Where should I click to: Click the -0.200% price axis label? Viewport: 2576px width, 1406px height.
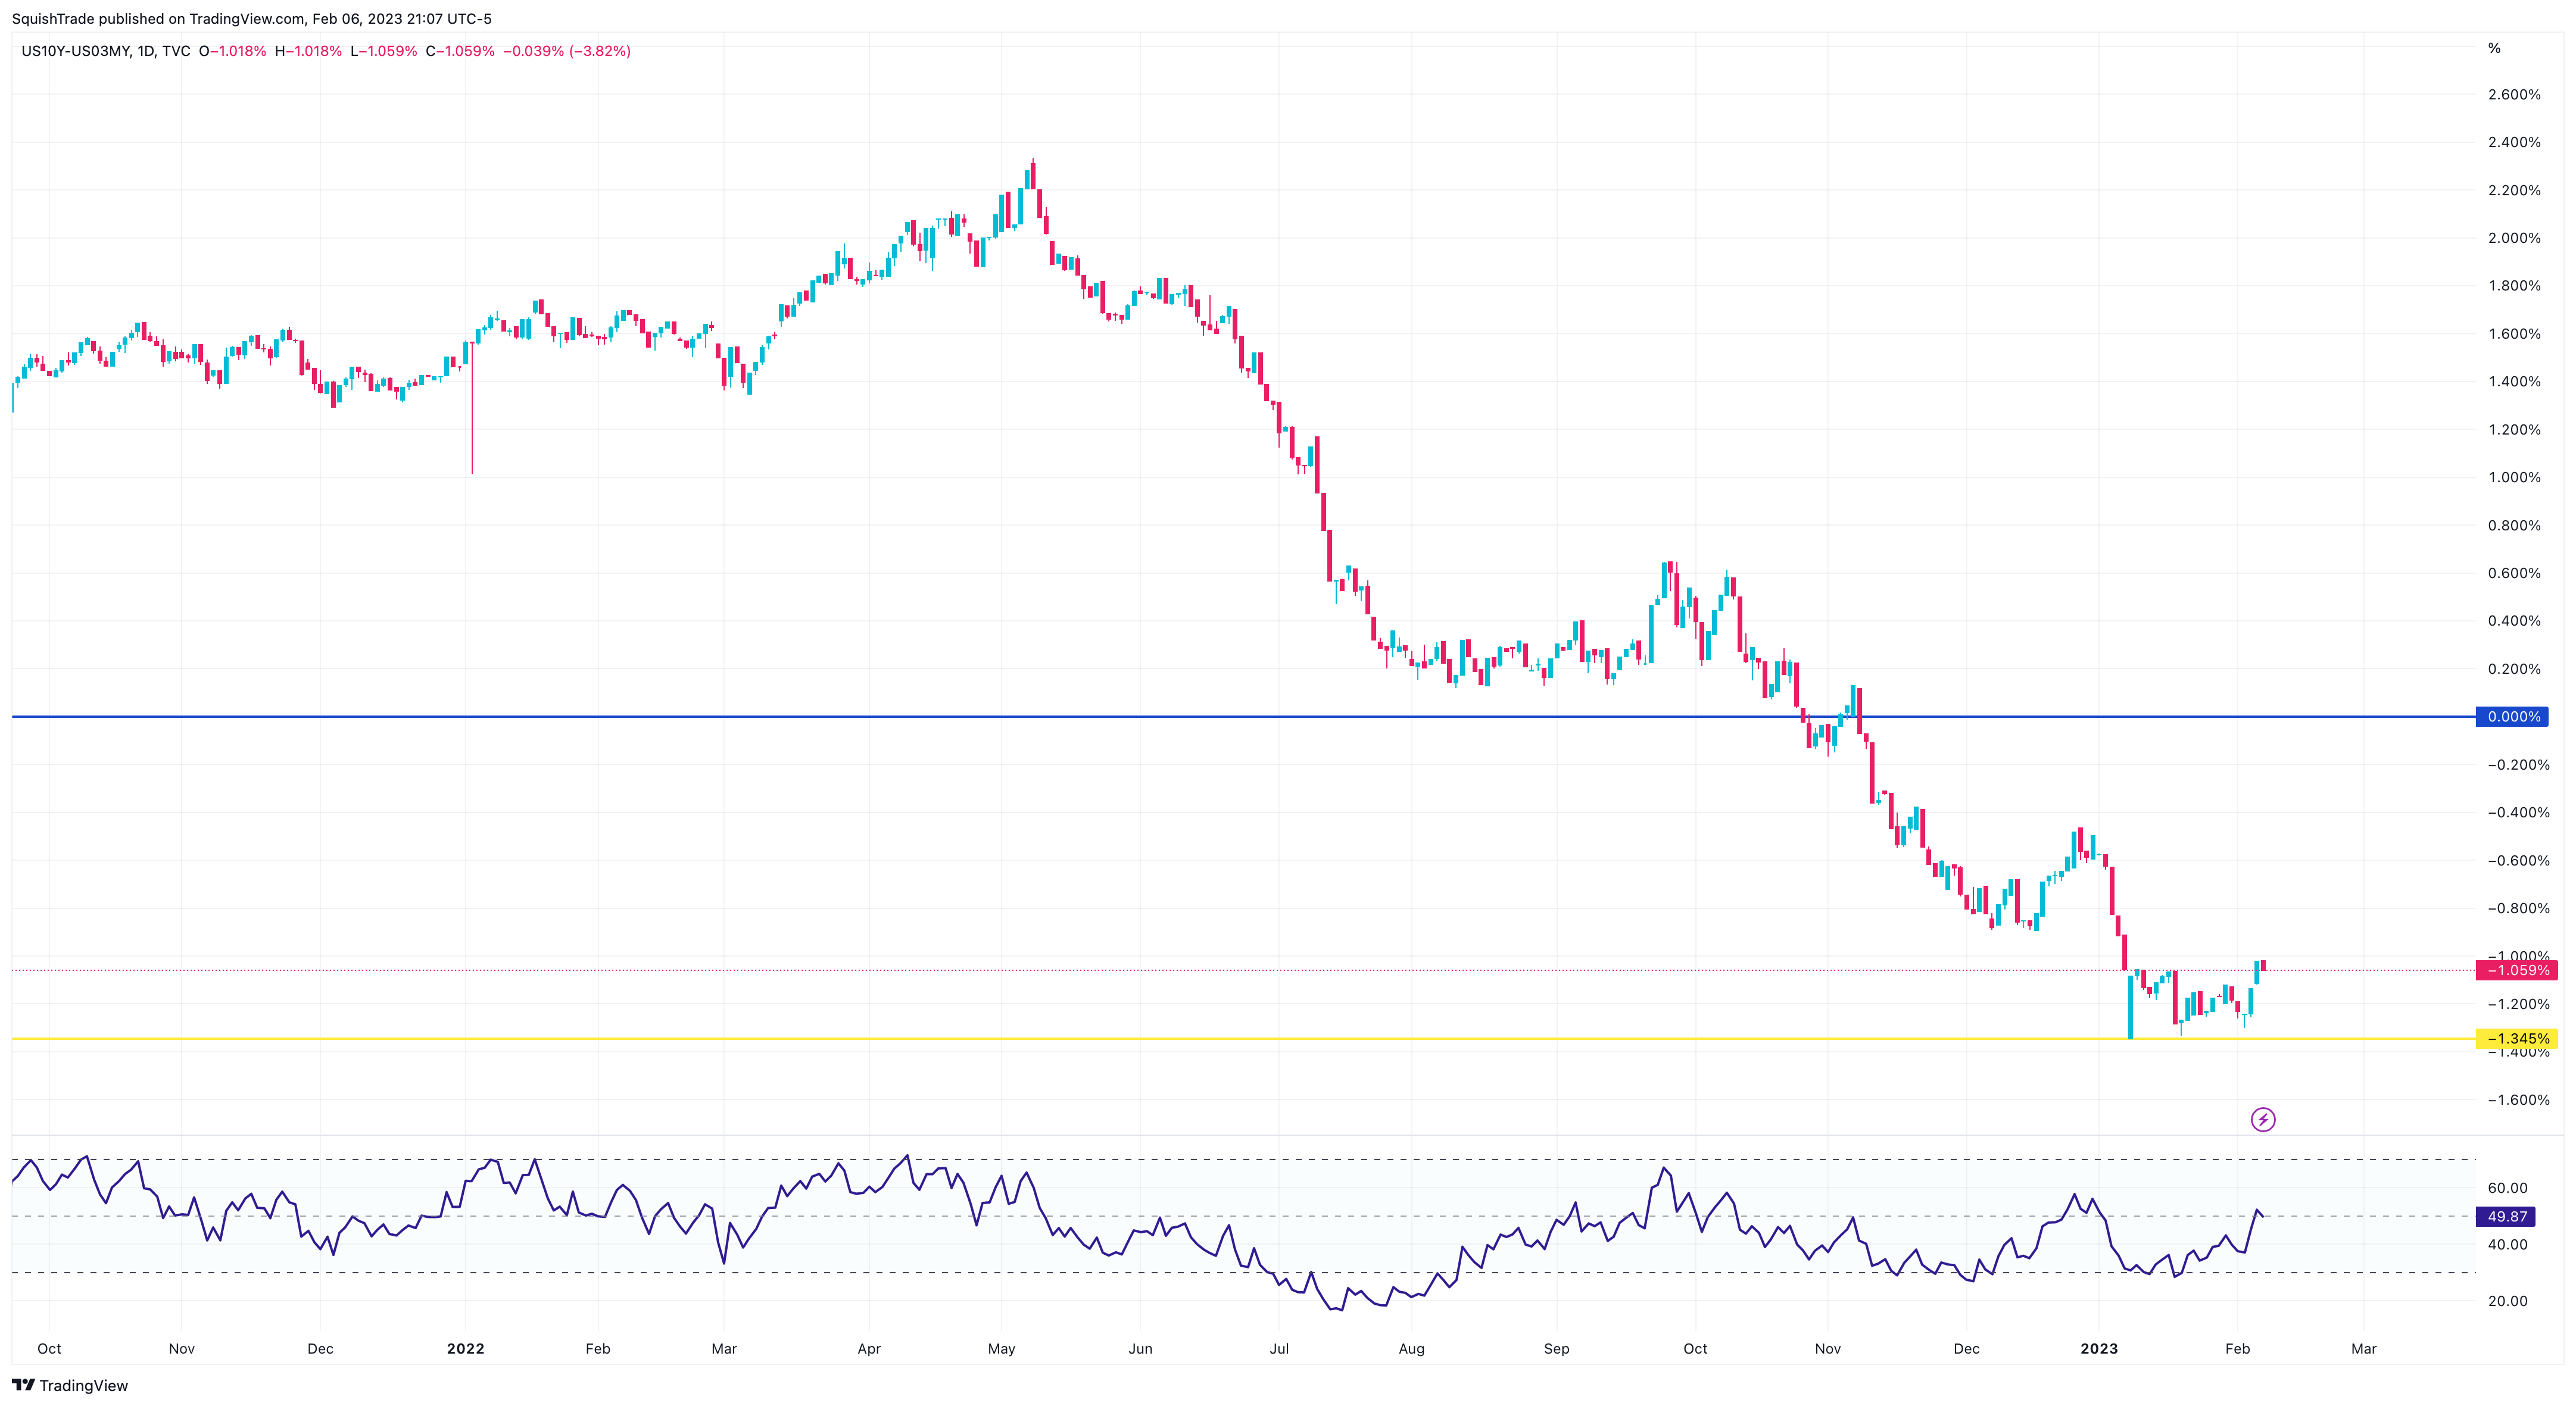(x=2518, y=764)
